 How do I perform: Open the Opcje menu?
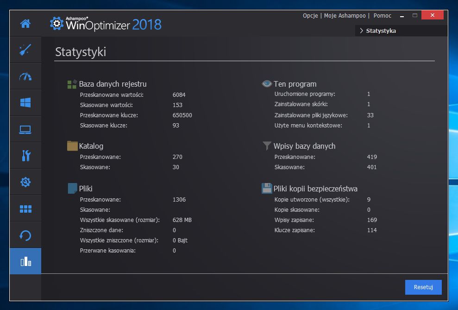click(310, 16)
